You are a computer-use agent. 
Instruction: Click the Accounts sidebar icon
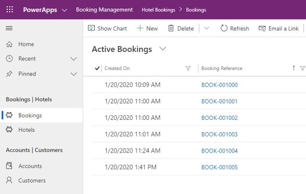tap(9, 165)
